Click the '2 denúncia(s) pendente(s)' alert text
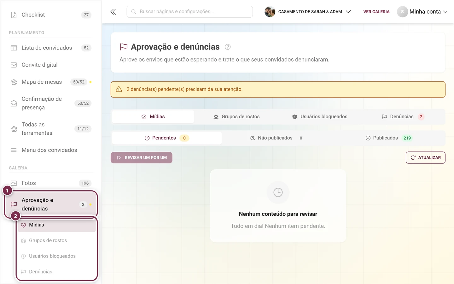Viewport: 454px width, 284px height. pyautogui.click(x=184, y=89)
